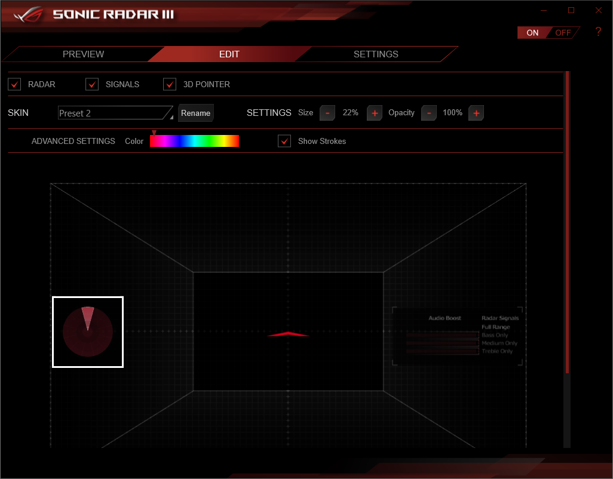Click the Rename button
613x479 pixels.
coord(195,113)
